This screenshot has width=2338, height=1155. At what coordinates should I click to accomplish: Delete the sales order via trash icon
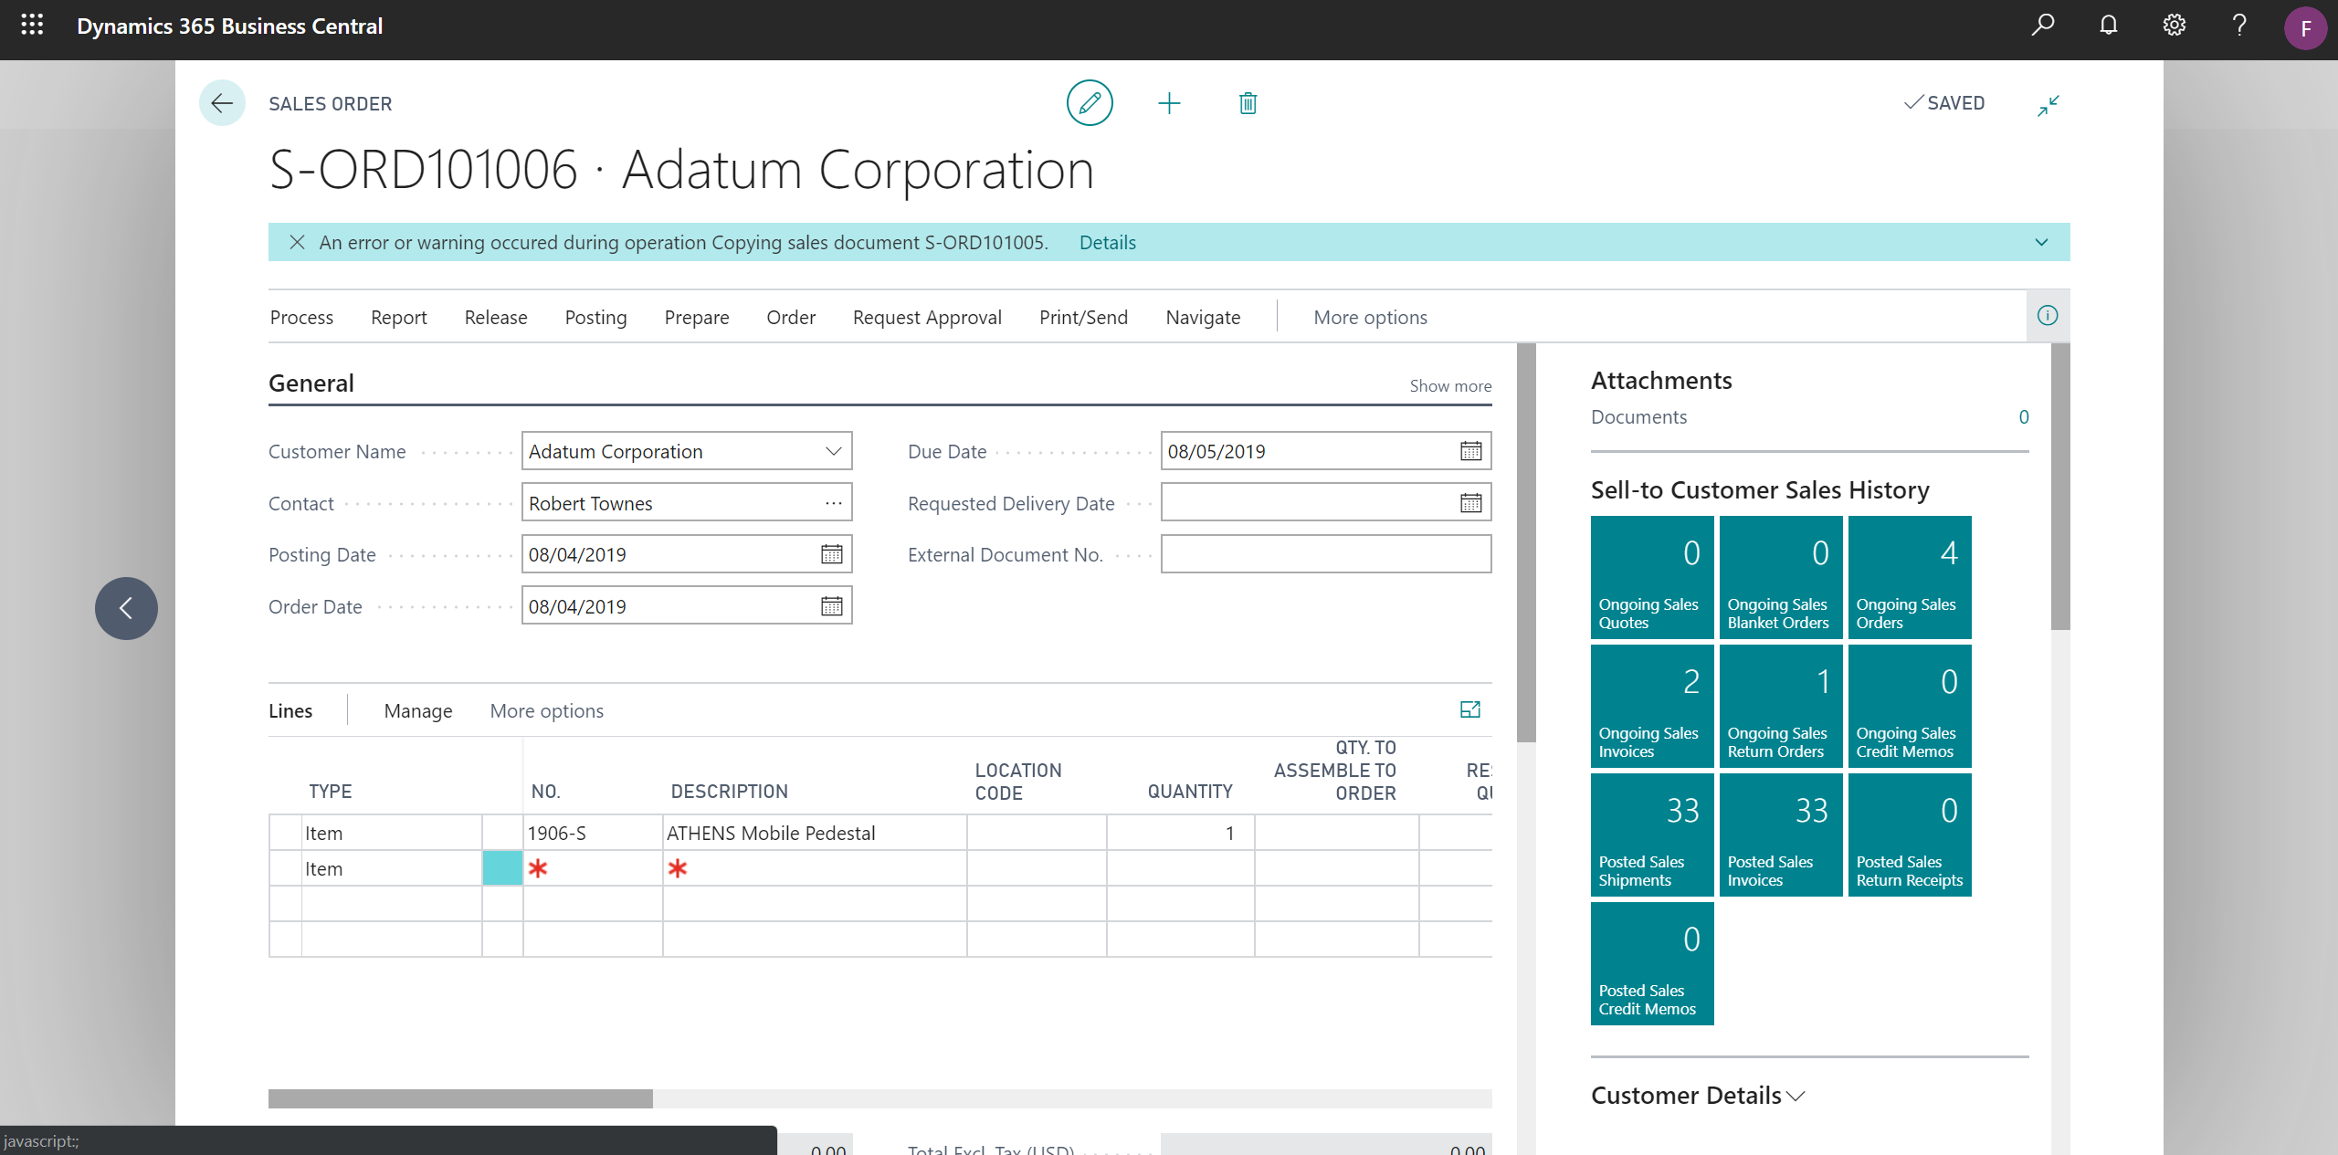(1248, 103)
